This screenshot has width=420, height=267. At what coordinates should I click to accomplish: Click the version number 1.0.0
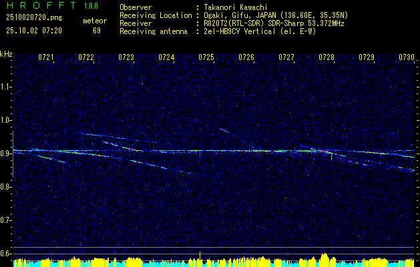coord(91,6)
